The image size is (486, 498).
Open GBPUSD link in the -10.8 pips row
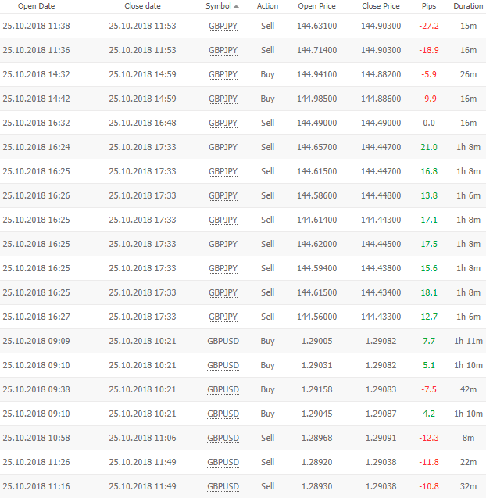pos(223,486)
